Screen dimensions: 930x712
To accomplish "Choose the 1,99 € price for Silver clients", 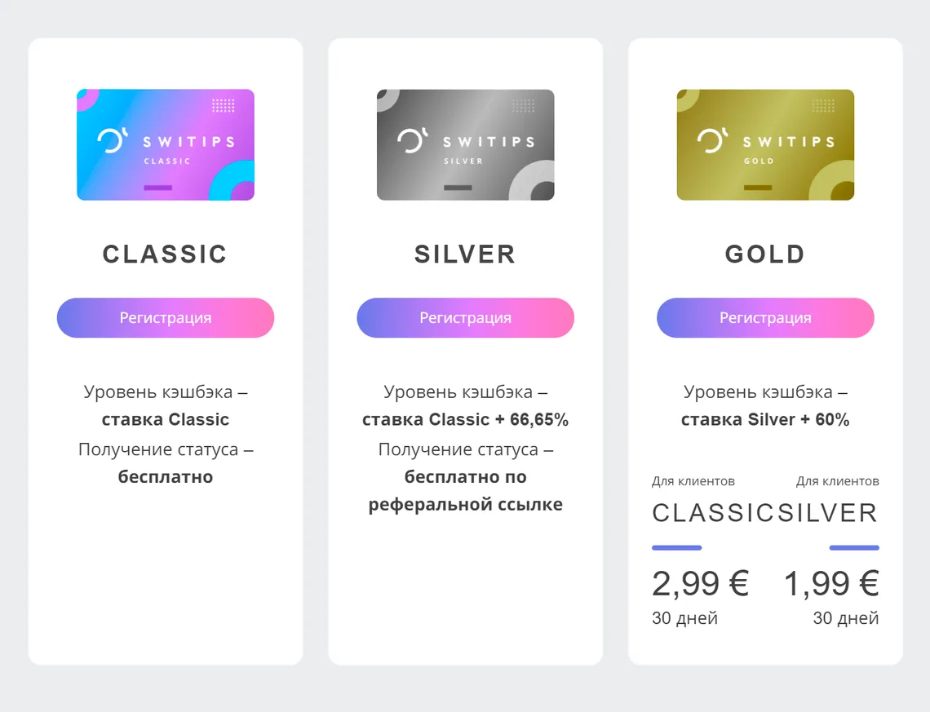I will 831,584.
